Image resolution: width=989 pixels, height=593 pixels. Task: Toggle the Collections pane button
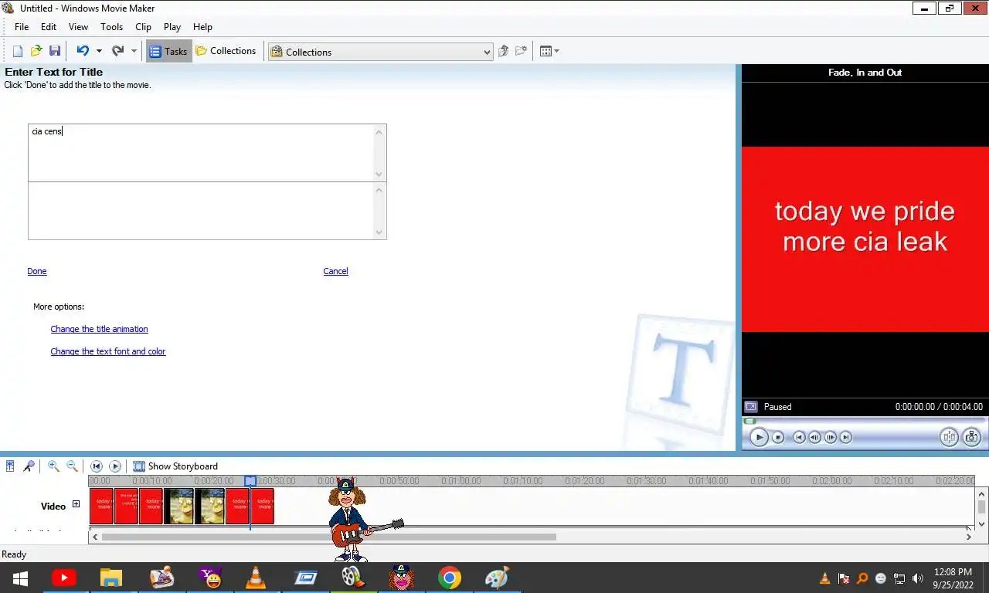tap(226, 51)
